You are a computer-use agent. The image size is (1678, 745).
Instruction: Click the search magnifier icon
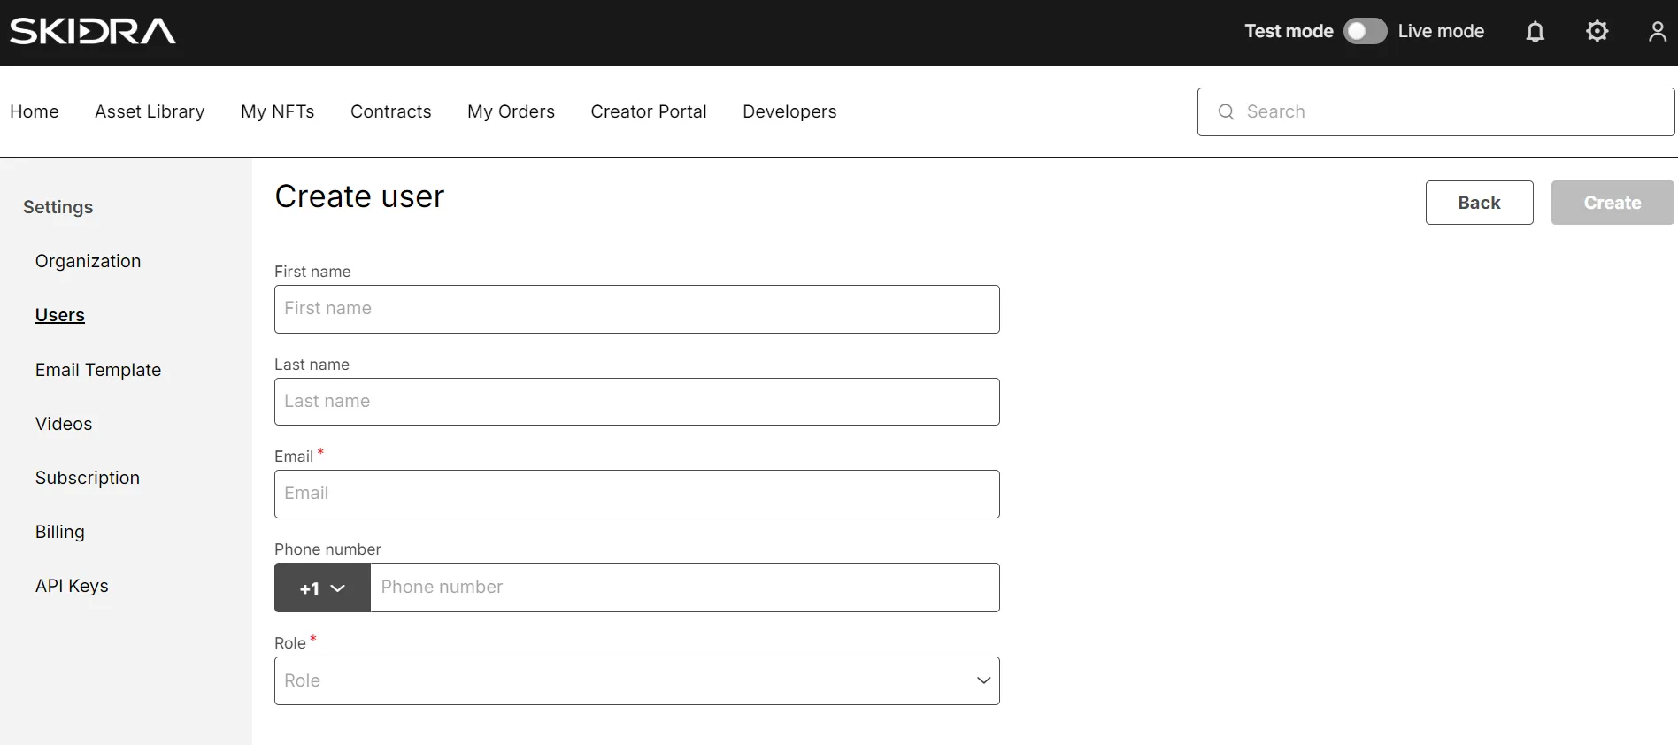click(x=1226, y=111)
